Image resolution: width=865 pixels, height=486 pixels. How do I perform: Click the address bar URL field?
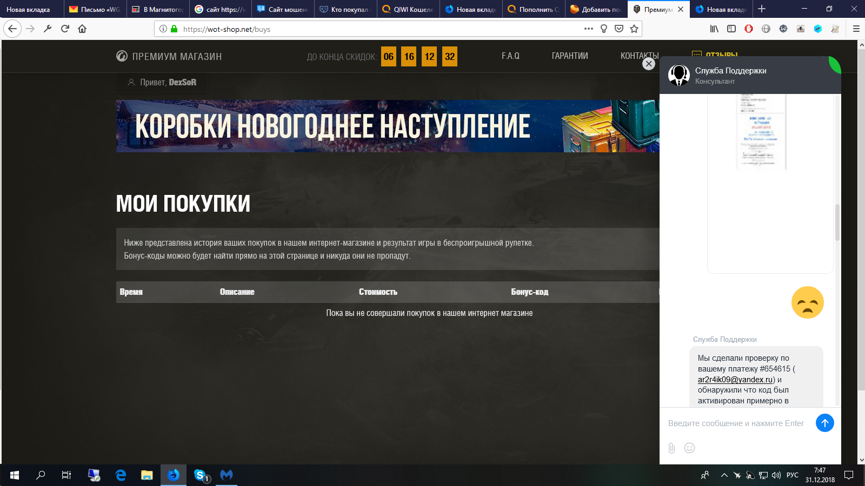pos(378,29)
